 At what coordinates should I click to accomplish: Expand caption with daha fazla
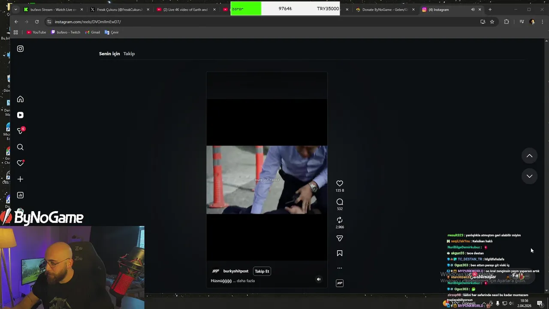pos(246,281)
